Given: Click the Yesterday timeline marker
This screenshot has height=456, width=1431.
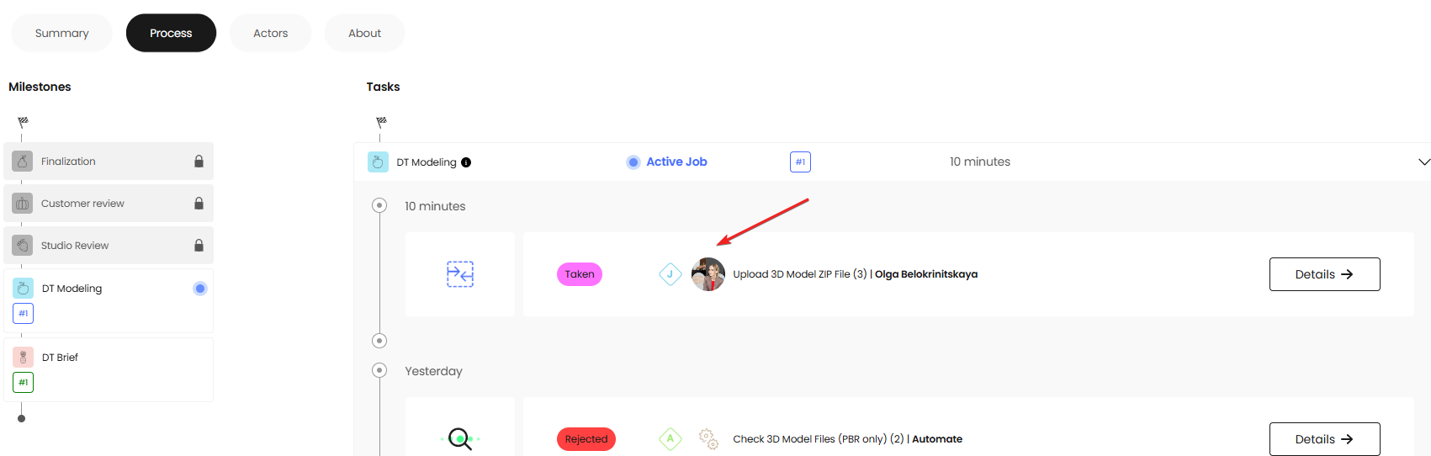Looking at the screenshot, I should [x=379, y=370].
